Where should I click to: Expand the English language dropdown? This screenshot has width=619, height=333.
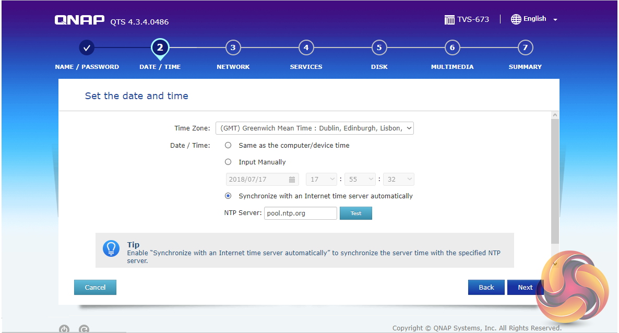pos(555,20)
